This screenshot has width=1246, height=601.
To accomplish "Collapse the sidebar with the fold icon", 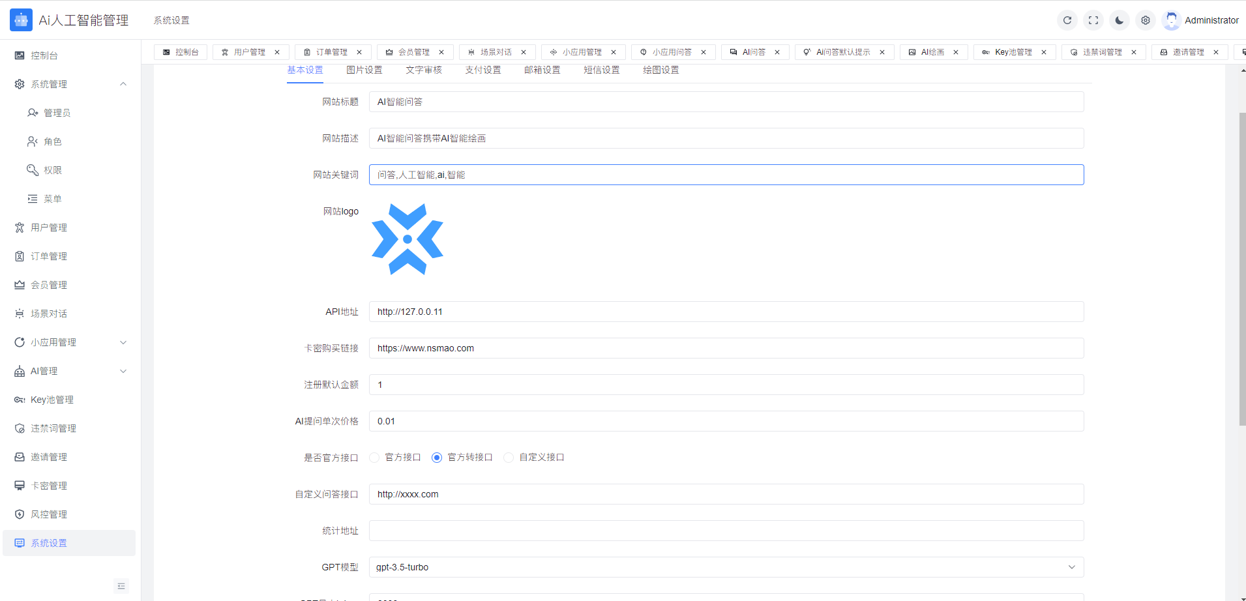I will click(121, 586).
